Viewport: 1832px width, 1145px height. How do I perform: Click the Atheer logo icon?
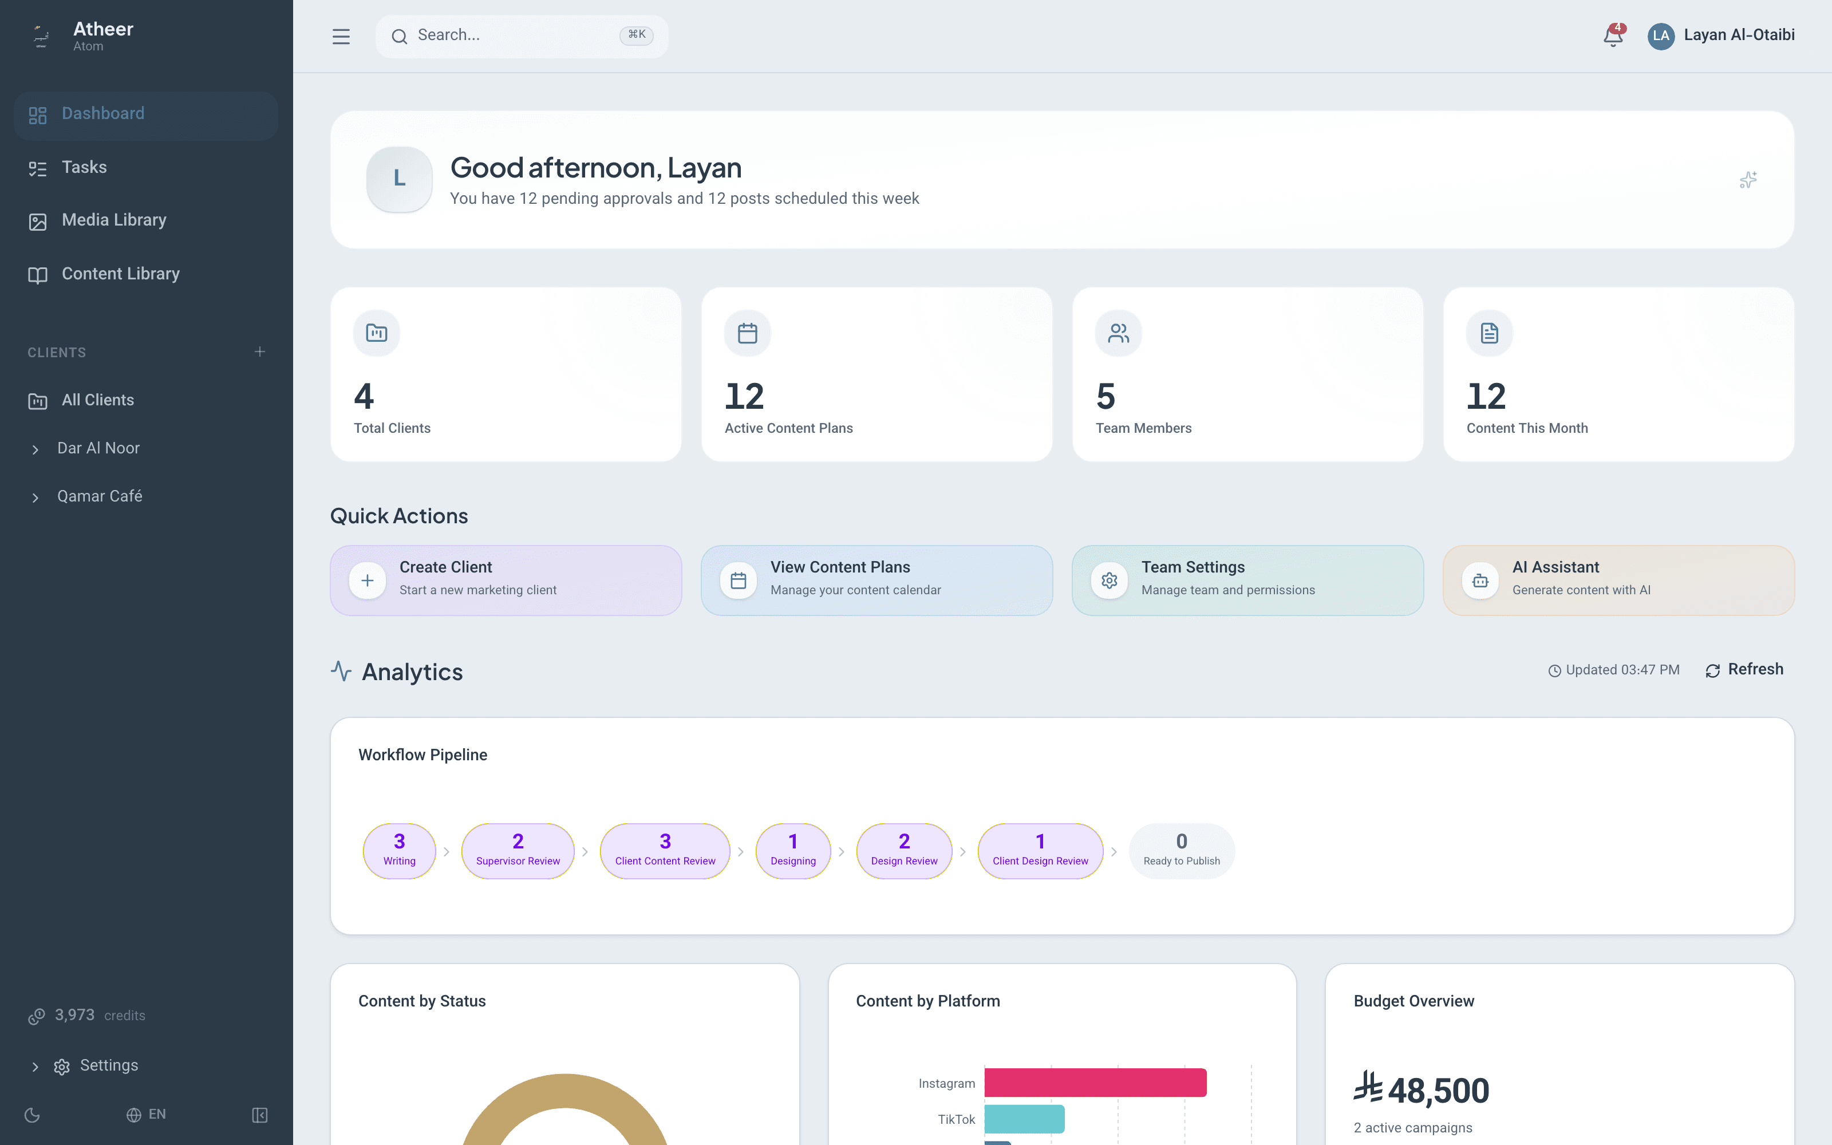tap(42, 35)
